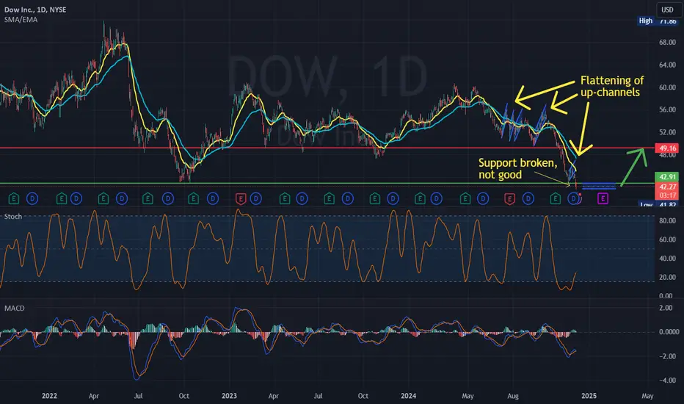Click the 64.00 price scale value
Image resolution: width=684 pixels, height=404 pixels.
coord(667,65)
